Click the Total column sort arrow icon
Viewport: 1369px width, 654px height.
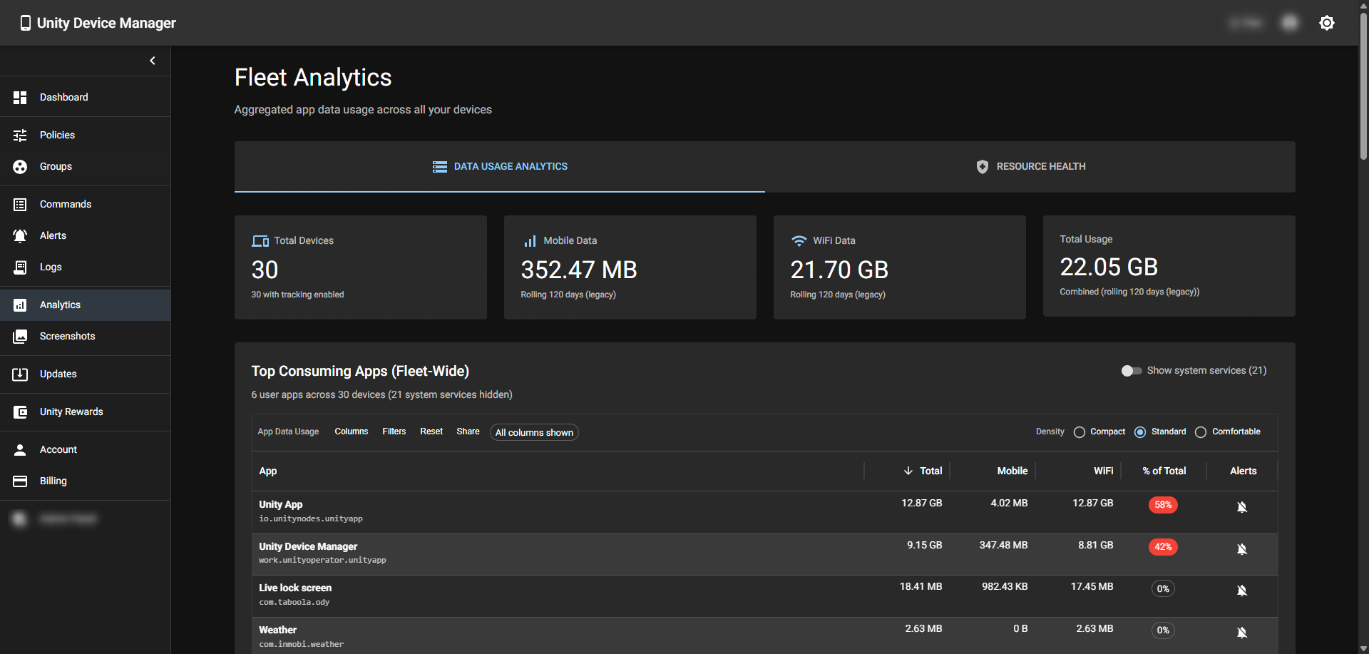click(908, 471)
